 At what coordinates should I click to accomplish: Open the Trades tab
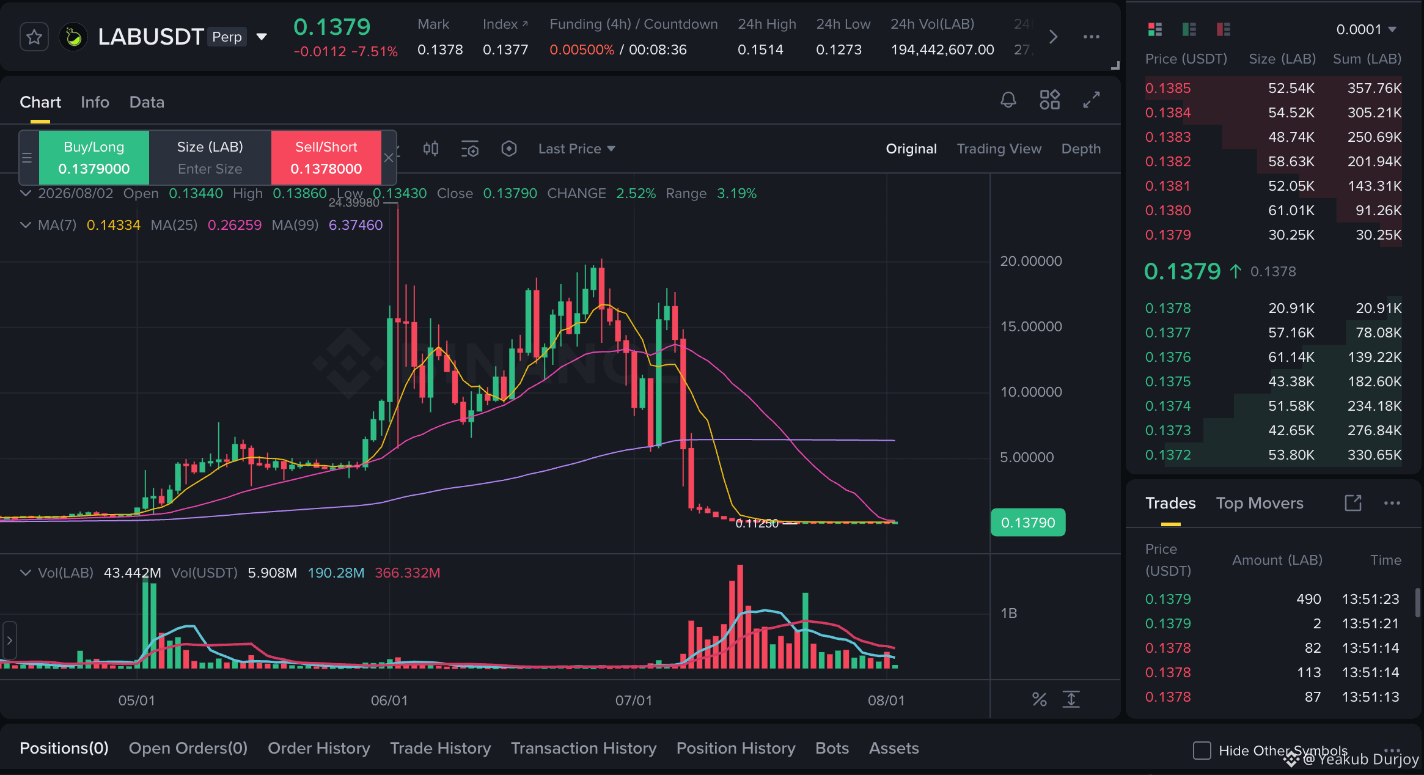1170,503
